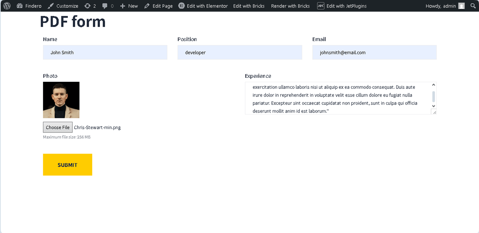The image size is (479, 233).
Task: Click the Edit with Elementor icon
Action: (181, 6)
